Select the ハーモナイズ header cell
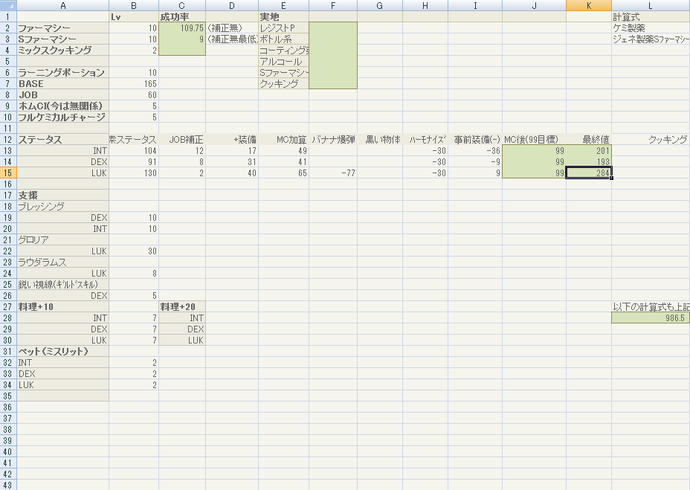This screenshot has width=690, height=490. [x=425, y=140]
